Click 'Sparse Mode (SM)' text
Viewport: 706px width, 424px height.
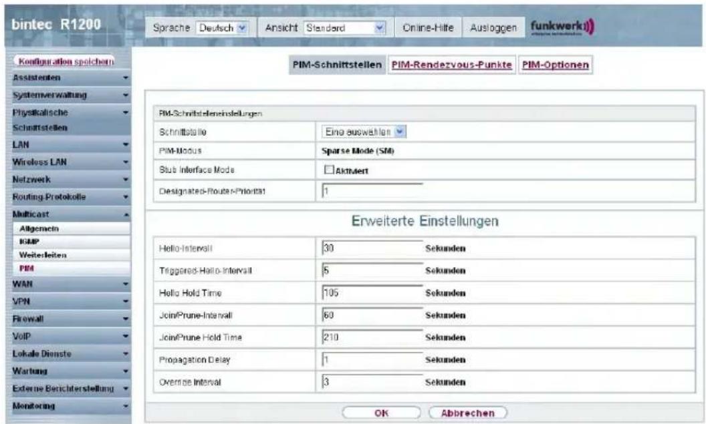coord(358,151)
